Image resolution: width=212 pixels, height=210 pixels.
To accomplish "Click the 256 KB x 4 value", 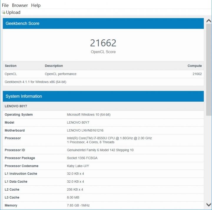I will [75, 189].
